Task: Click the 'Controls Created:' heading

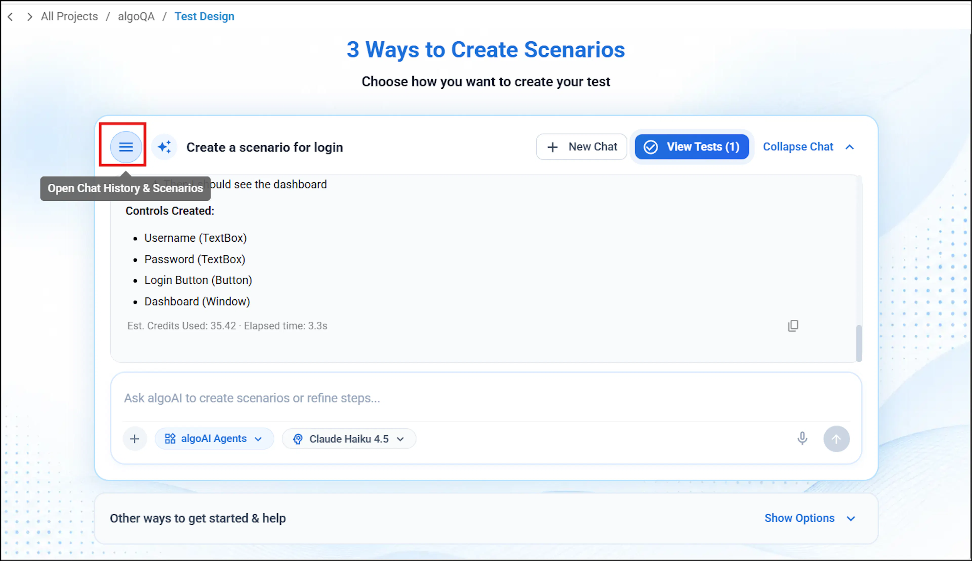Action: [x=170, y=211]
